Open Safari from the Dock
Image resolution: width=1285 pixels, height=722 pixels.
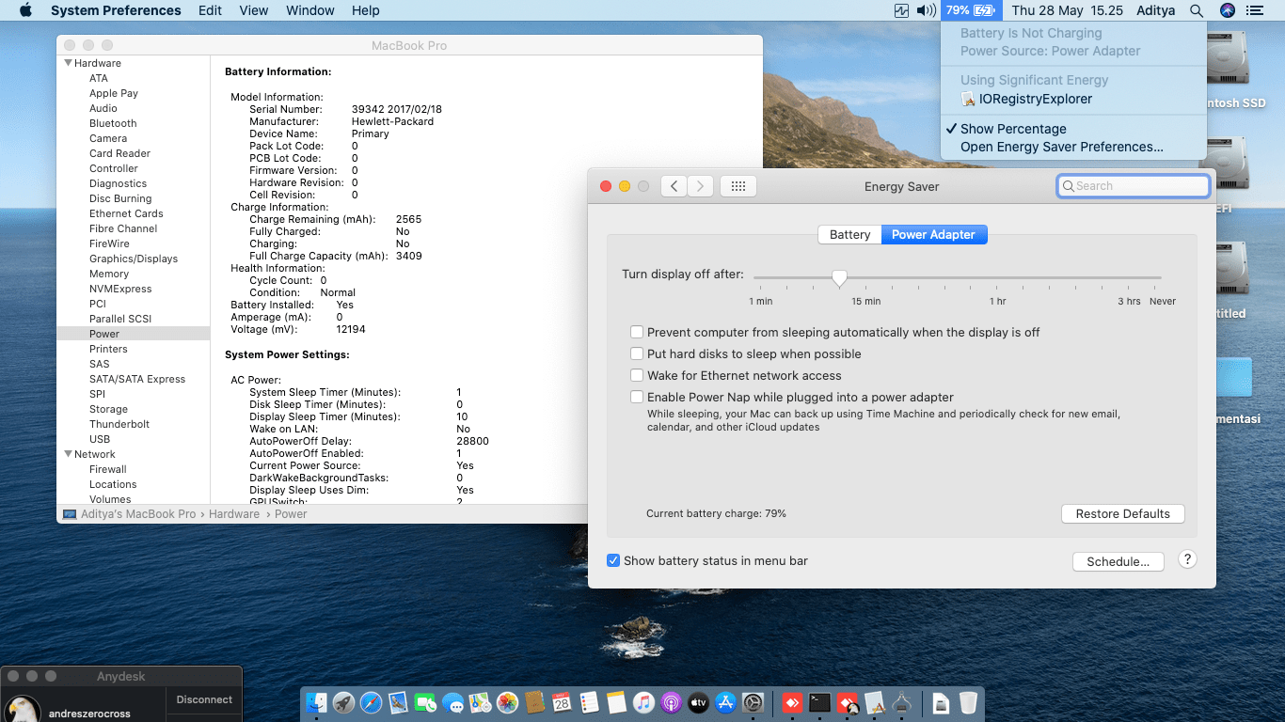click(372, 702)
